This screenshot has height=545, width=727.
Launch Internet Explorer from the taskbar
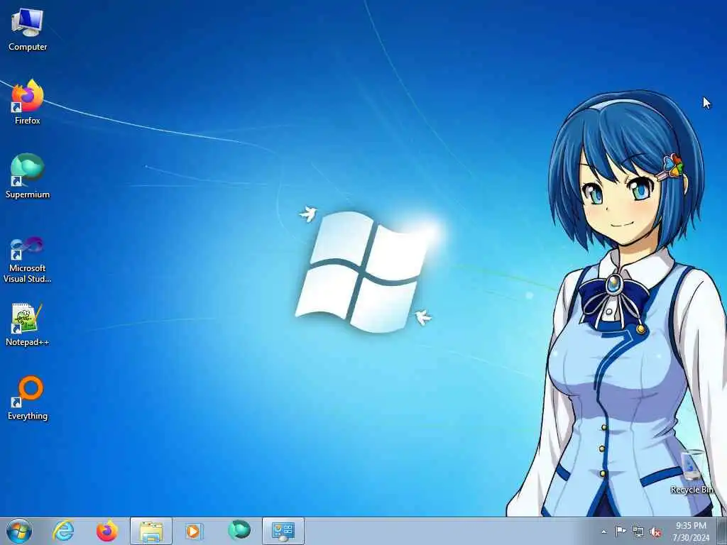point(63,531)
